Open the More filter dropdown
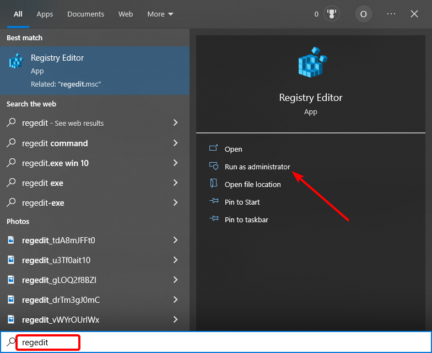432x353 pixels. [x=160, y=14]
